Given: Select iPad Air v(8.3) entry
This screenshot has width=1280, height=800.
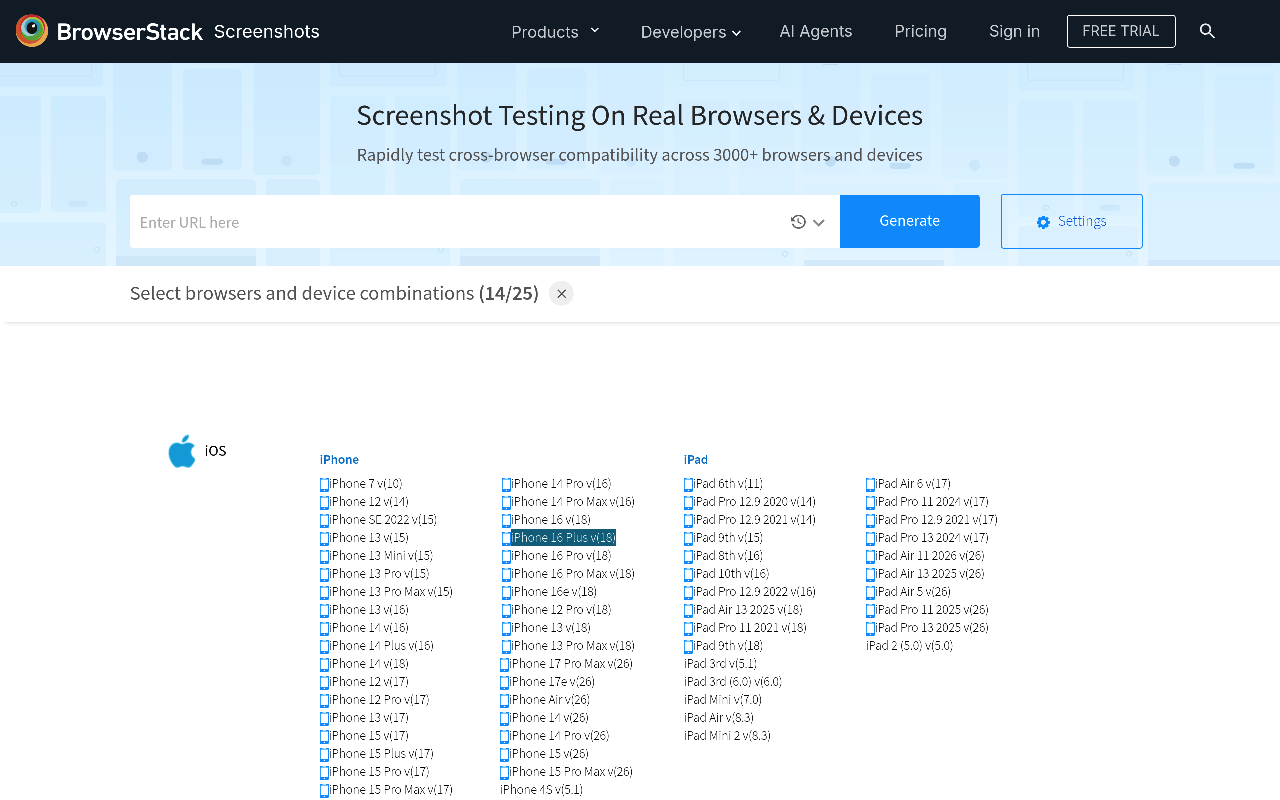Looking at the screenshot, I should [719, 718].
